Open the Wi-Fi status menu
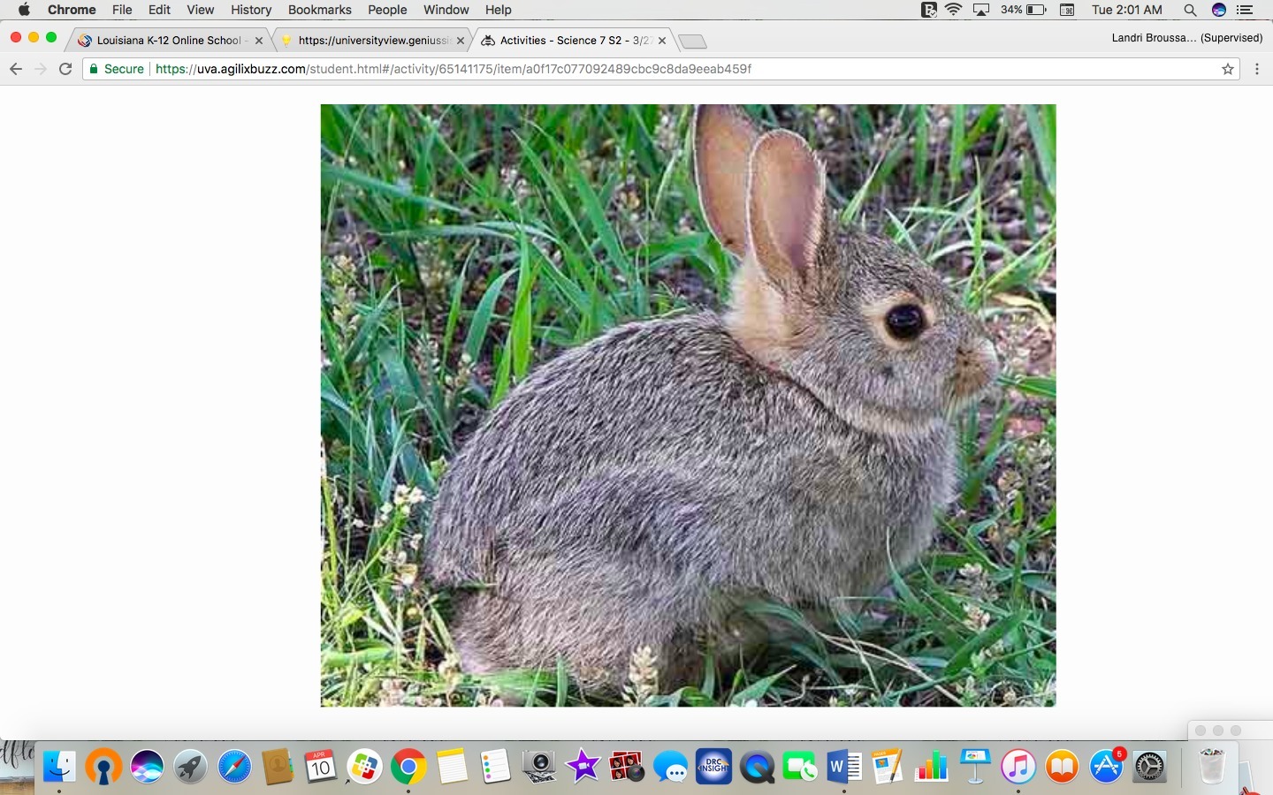 pyautogui.click(x=954, y=10)
